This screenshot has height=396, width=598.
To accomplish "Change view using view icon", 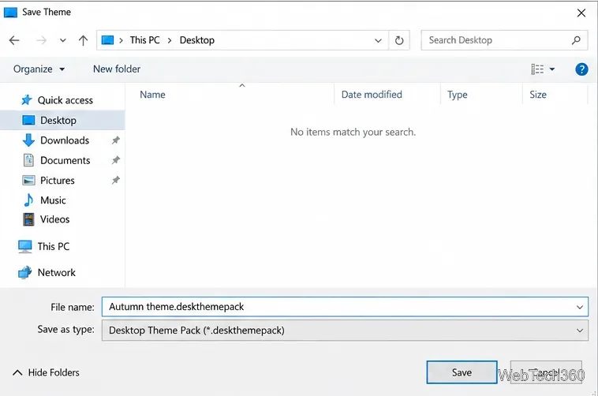I will (537, 69).
